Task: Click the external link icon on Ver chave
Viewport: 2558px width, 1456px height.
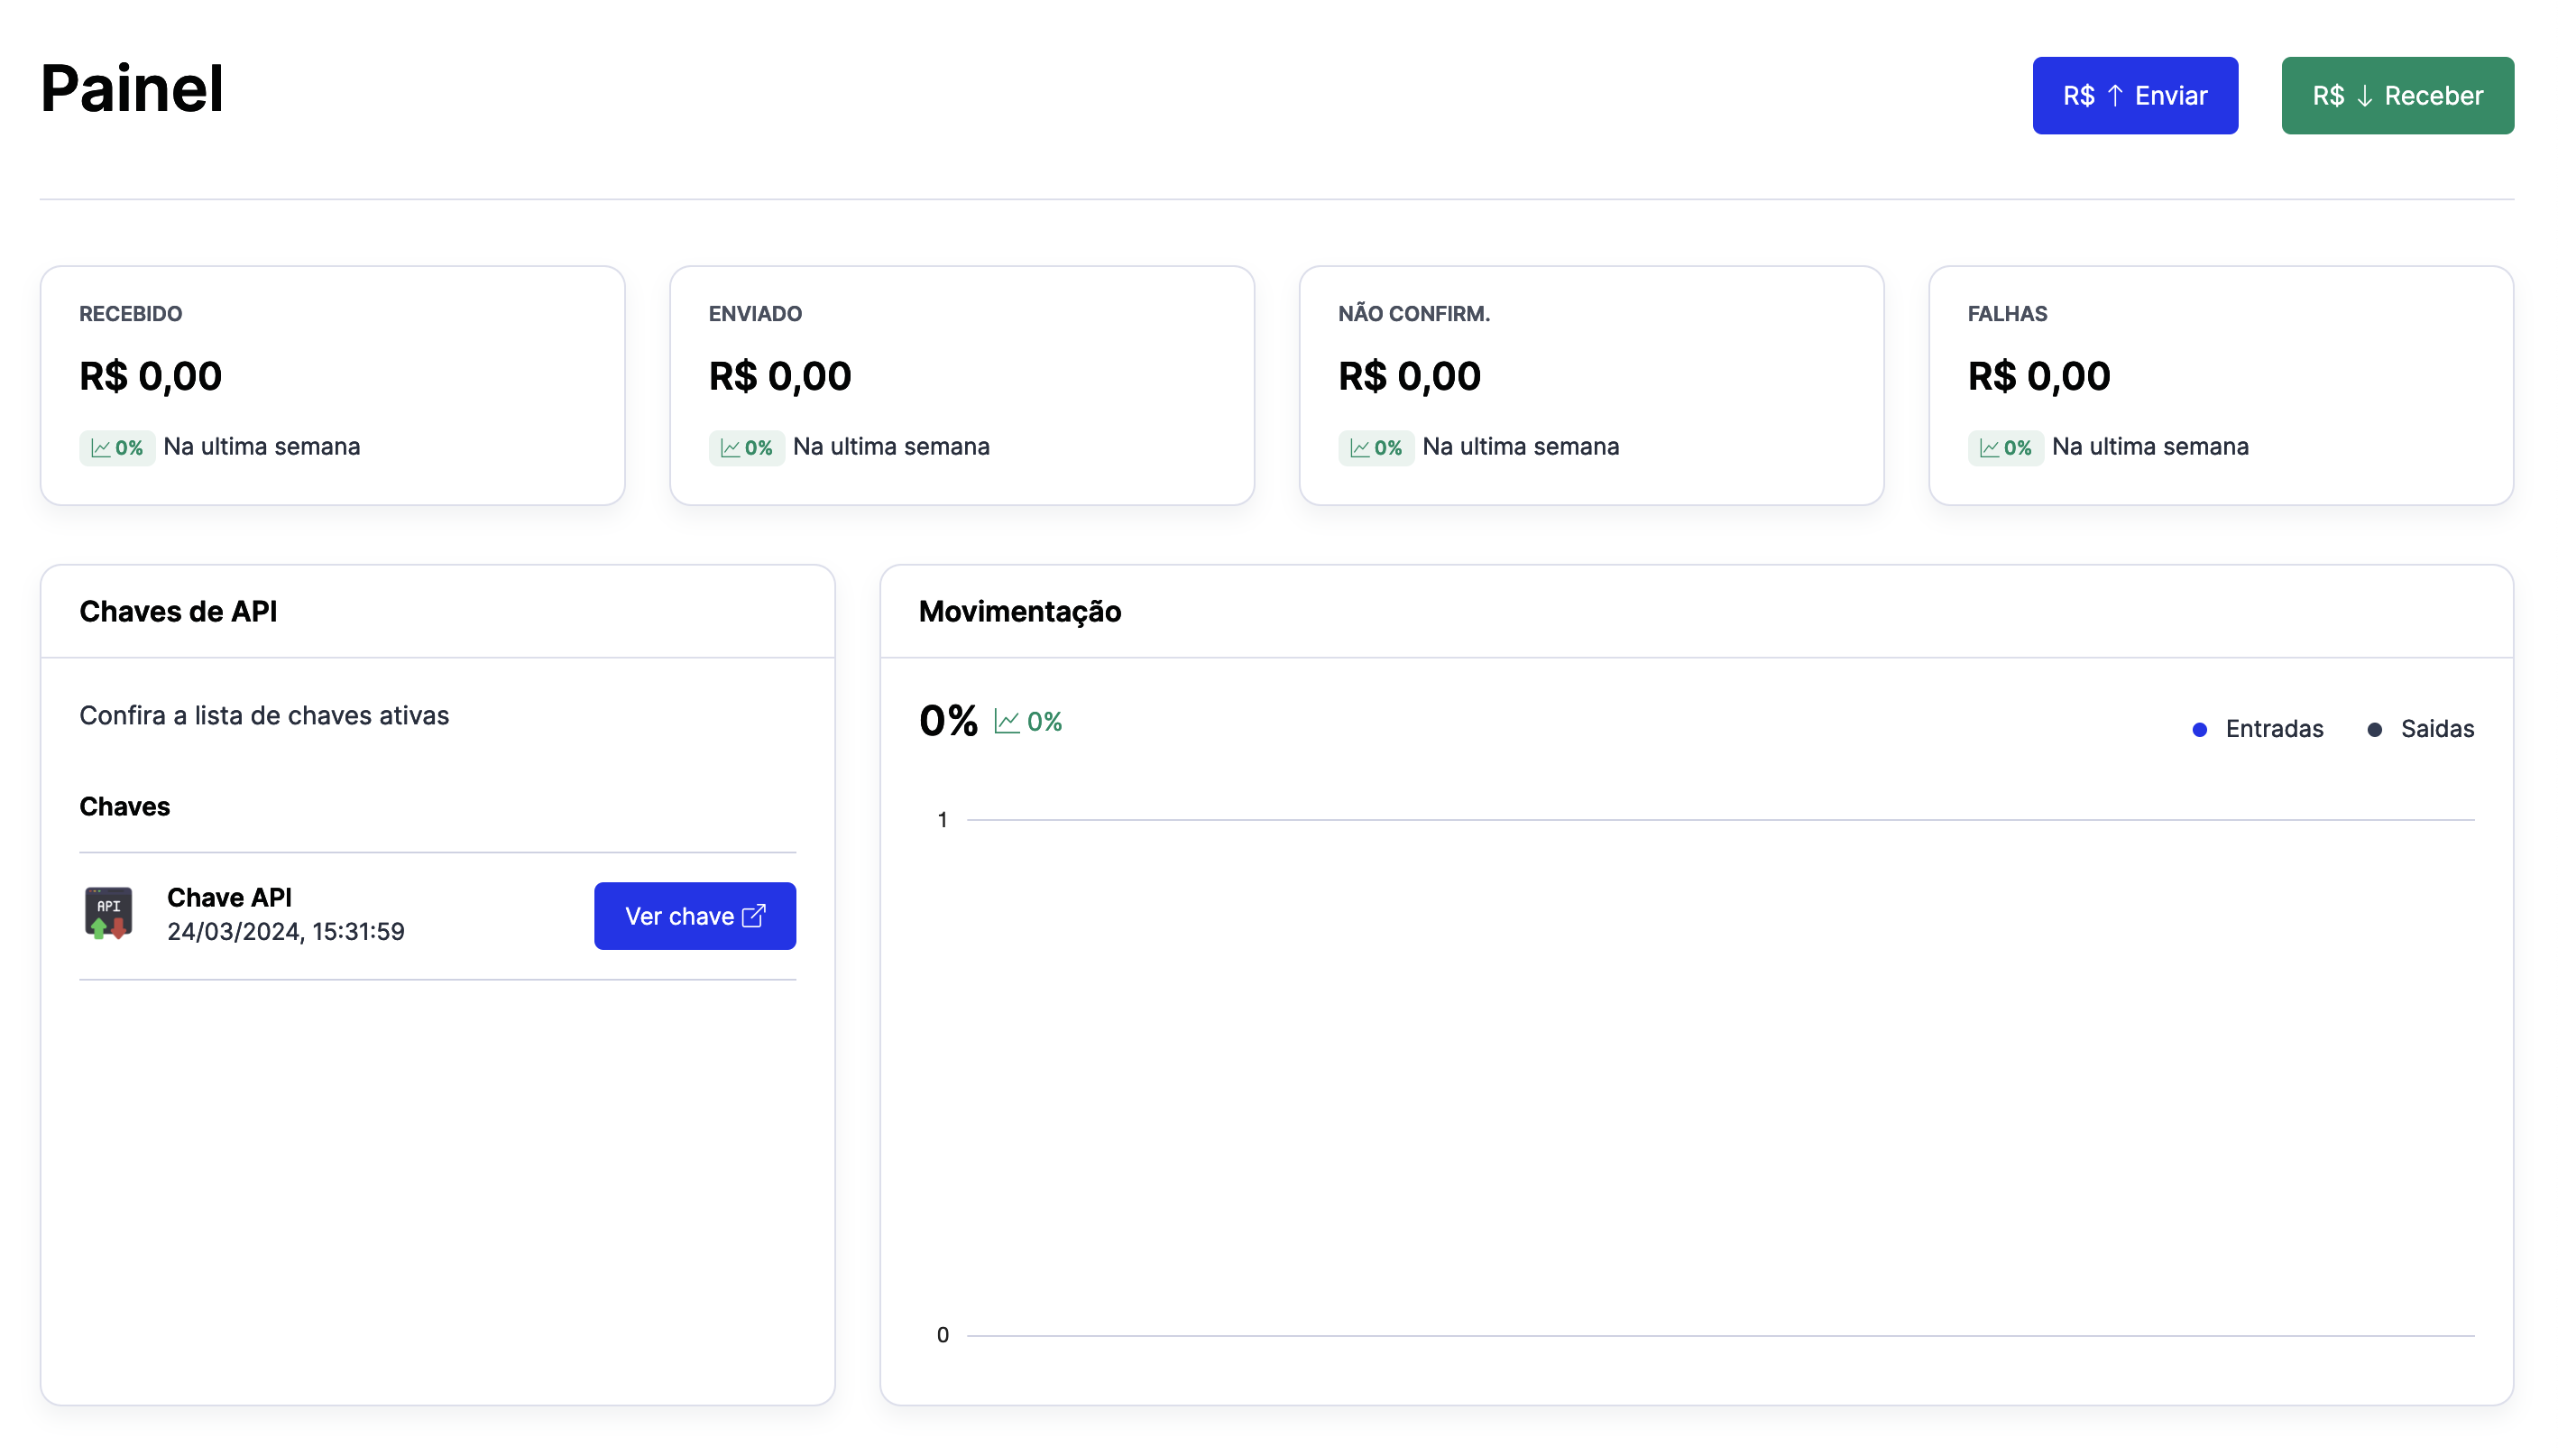Action: point(754,916)
